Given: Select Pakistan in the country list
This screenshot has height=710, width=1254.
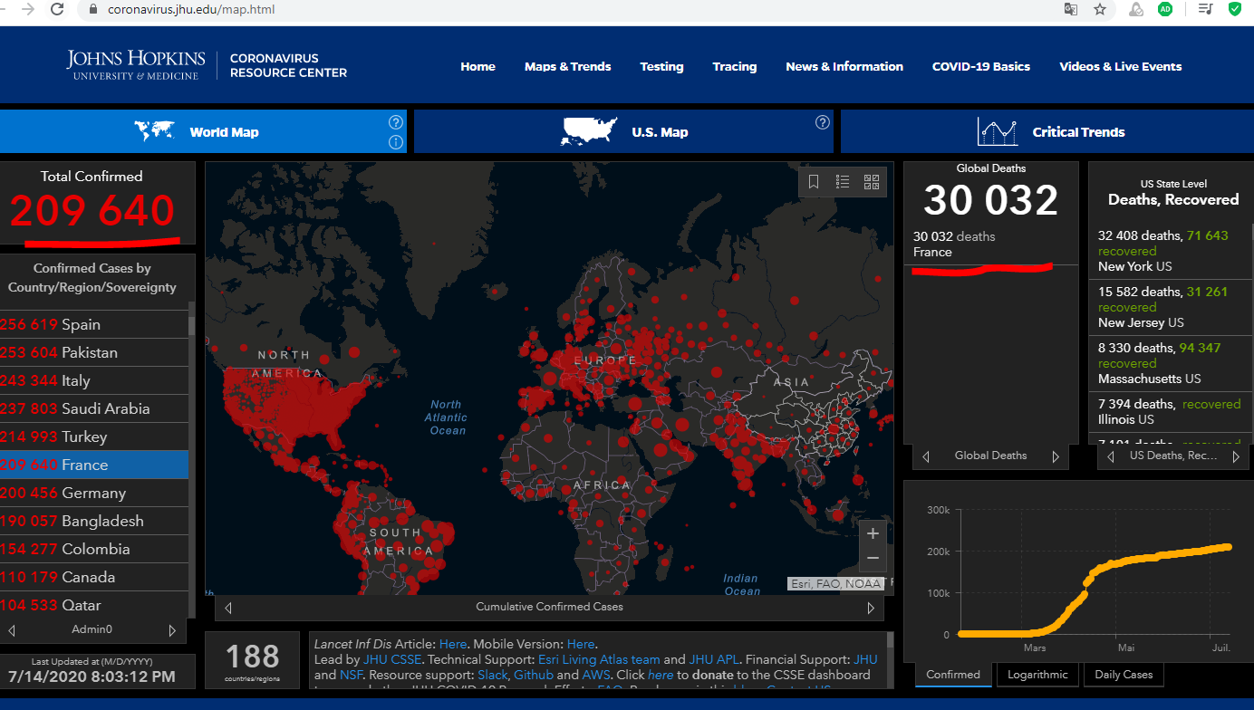Looking at the screenshot, I should tap(94, 352).
